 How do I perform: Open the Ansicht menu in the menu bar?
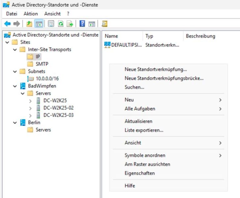pos(52,14)
